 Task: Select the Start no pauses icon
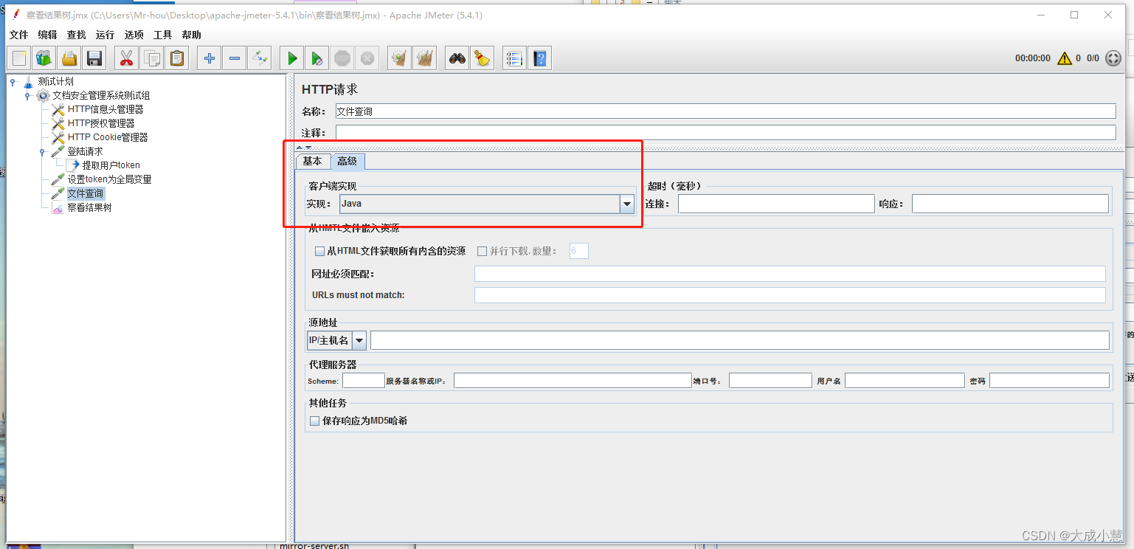[317, 58]
